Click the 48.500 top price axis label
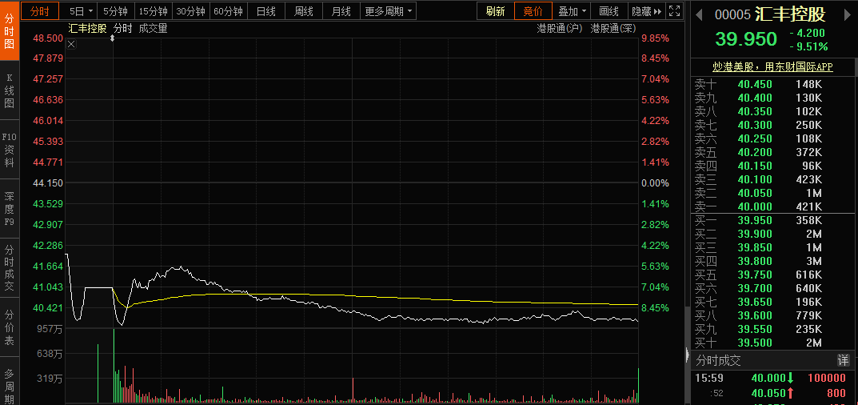This screenshot has width=858, height=405. [x=48, y=38]
